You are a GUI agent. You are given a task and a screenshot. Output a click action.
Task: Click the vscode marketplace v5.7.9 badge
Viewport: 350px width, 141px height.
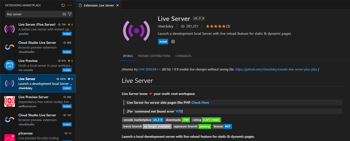point(143,120)
